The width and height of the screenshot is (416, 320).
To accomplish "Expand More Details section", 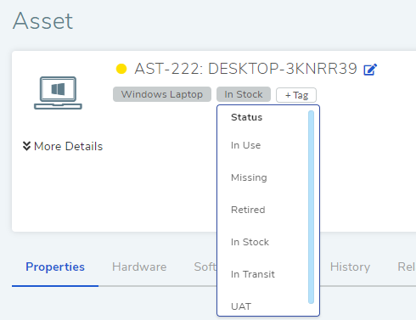I will [x=63, y=146].
